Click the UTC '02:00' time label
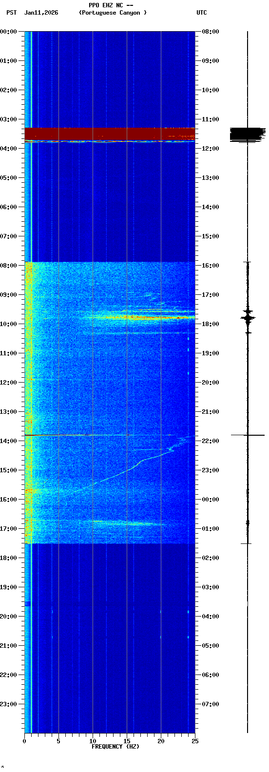The height and width of the screenshot is (772, 269). click(x=211, y=558)
